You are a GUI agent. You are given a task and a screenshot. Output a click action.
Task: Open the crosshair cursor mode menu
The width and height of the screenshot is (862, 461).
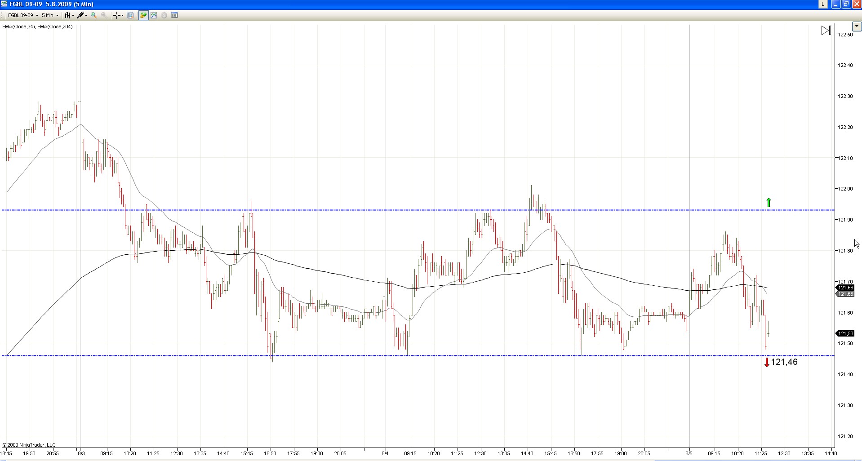[118, 15]
